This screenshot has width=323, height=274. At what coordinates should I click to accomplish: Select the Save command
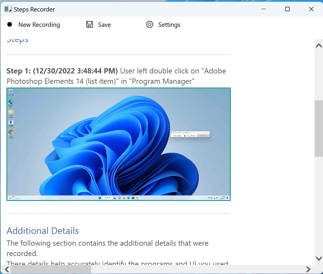point(104,24)
